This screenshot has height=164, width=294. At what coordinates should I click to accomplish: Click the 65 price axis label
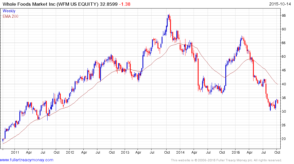tap(284, 16)
